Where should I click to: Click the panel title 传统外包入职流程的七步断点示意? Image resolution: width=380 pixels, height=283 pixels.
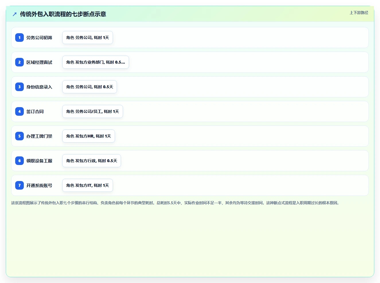tap(63, 14)
